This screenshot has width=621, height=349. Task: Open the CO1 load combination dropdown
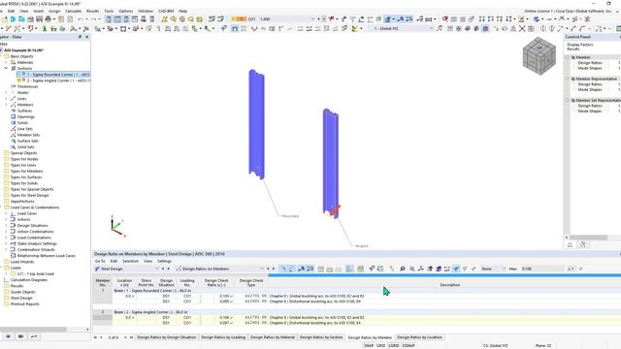[x=312, y=19]
